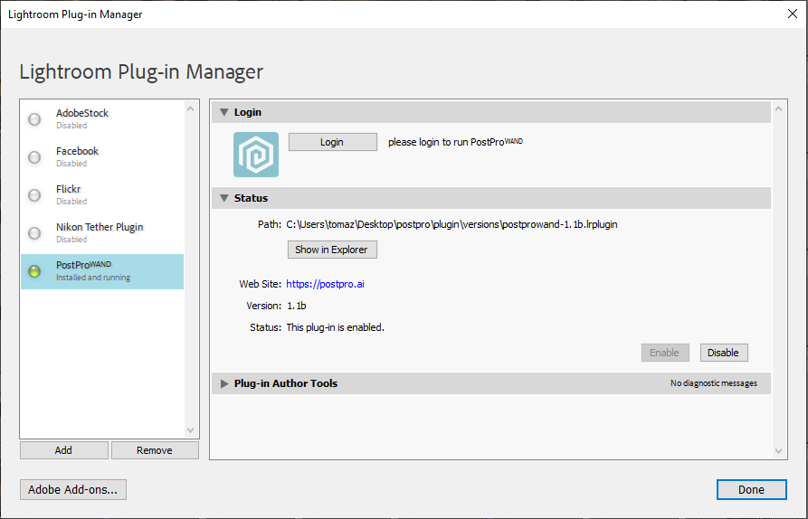Click details panel scroll up arrow

pos(779,109)
